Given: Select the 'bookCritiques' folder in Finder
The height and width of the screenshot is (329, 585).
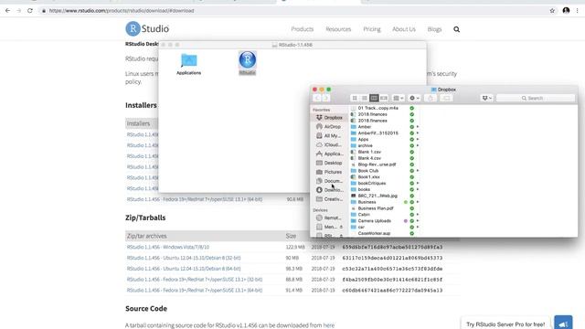Looking at the screenshot, I should pyautogui.click(x=372, y=184).
